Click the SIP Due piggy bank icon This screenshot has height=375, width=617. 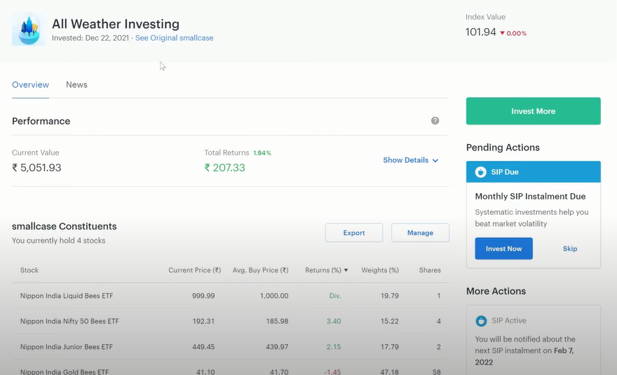click(x=481, y=172)
